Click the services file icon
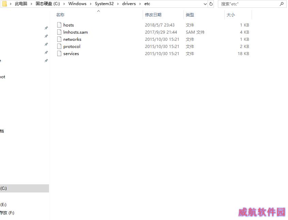Screen dimensions: 288x220 click(59, 53)
